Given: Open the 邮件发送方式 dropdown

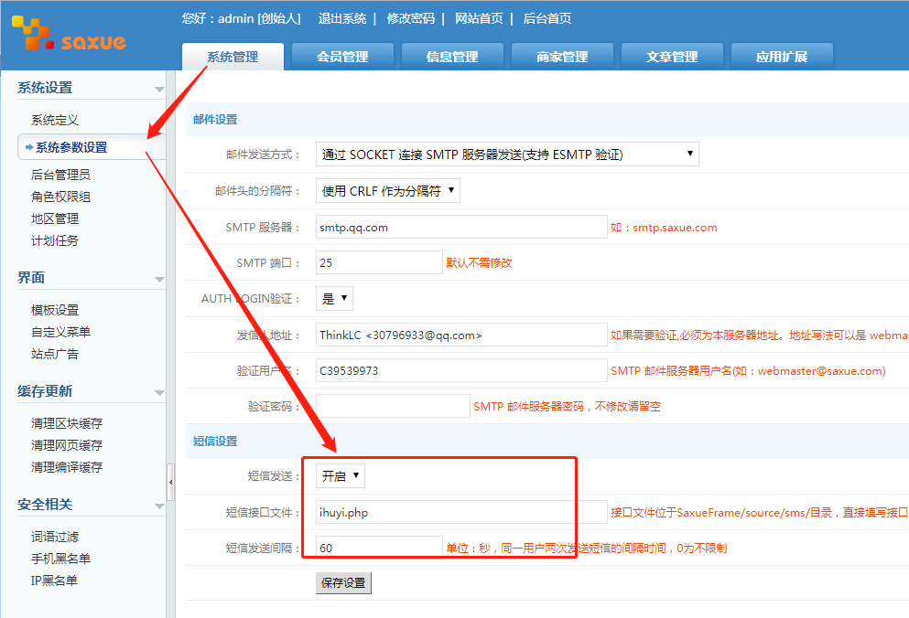Looking at the screenshot, I should pyautogui.click(x=507, y=154).
